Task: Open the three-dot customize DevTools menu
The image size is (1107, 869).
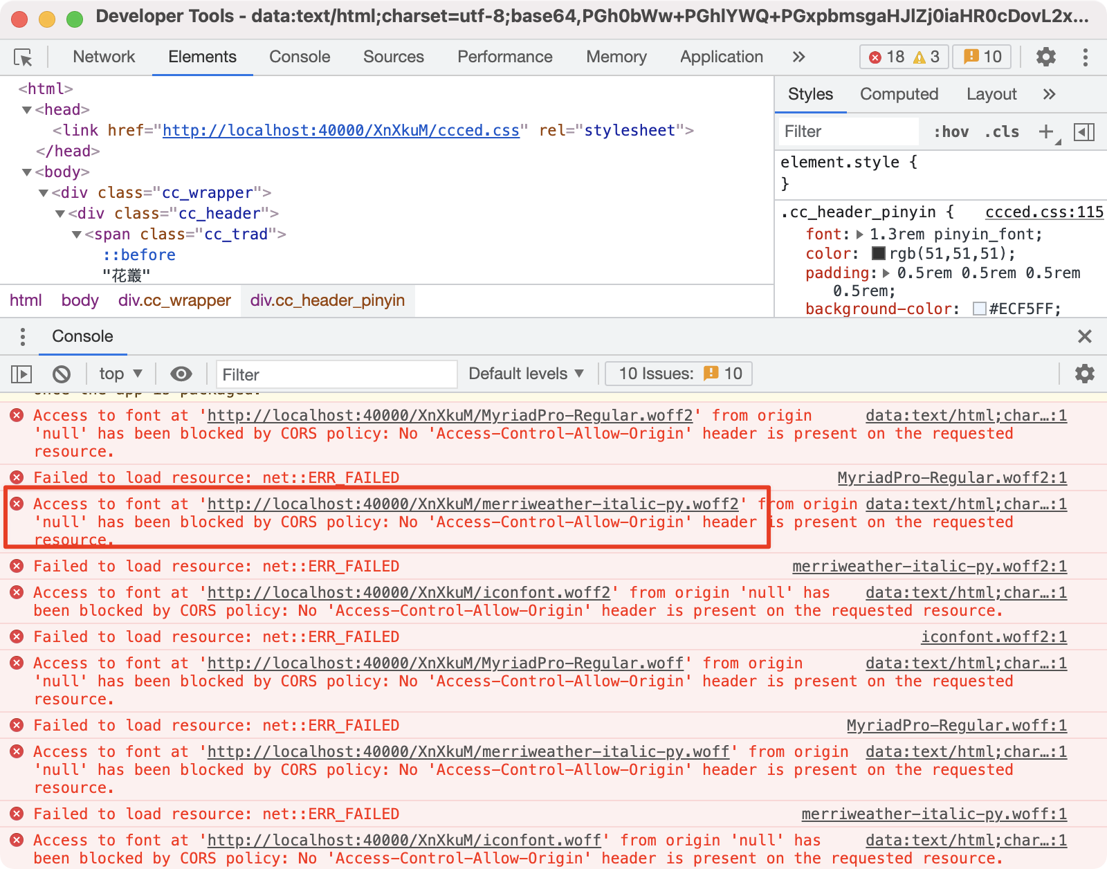Action: pos(1086,57)
